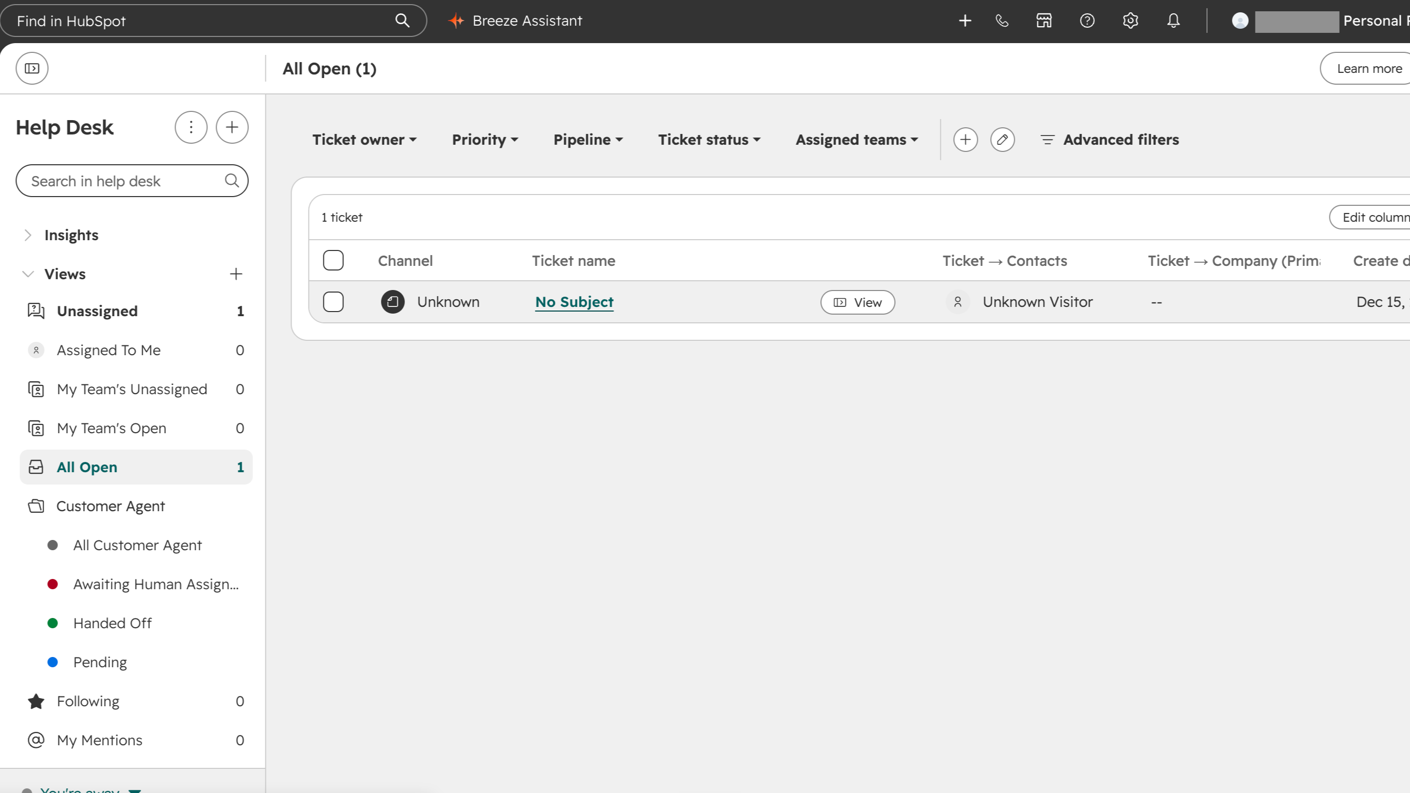Click the All Open inbox tray icon
The height and width of the screenshot is (793, 1410).
pyautogui.click(x=36, y=467)
